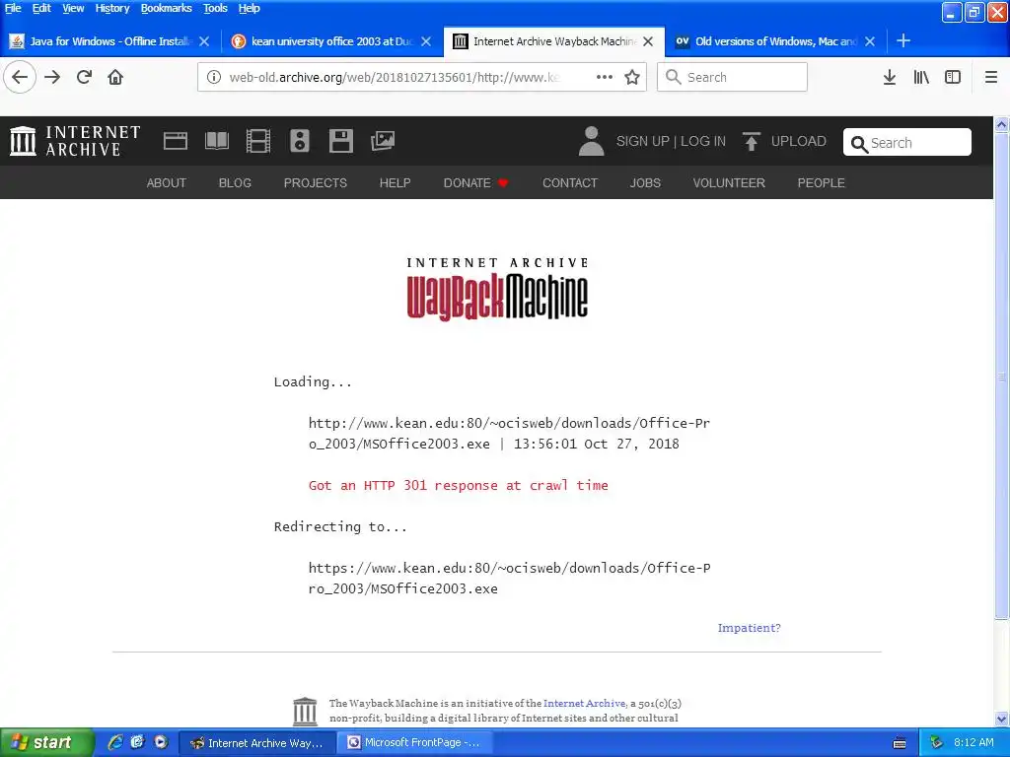Open the View menu
Viewport: 1010px width, 757px height.
[x=73, y=8]
